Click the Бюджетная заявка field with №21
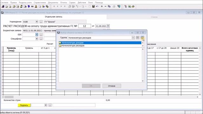 click(39, 30)
